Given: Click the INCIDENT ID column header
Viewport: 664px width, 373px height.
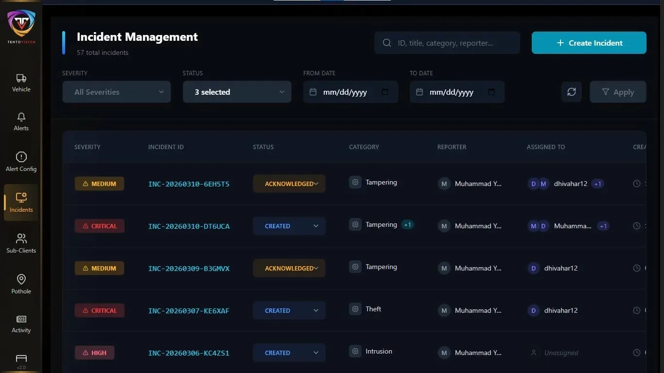Looking at the screenshot, I should click(x=166, y=147).
